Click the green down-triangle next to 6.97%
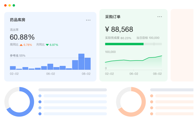The width and height of the screenshot is (194, 121). 47,45
